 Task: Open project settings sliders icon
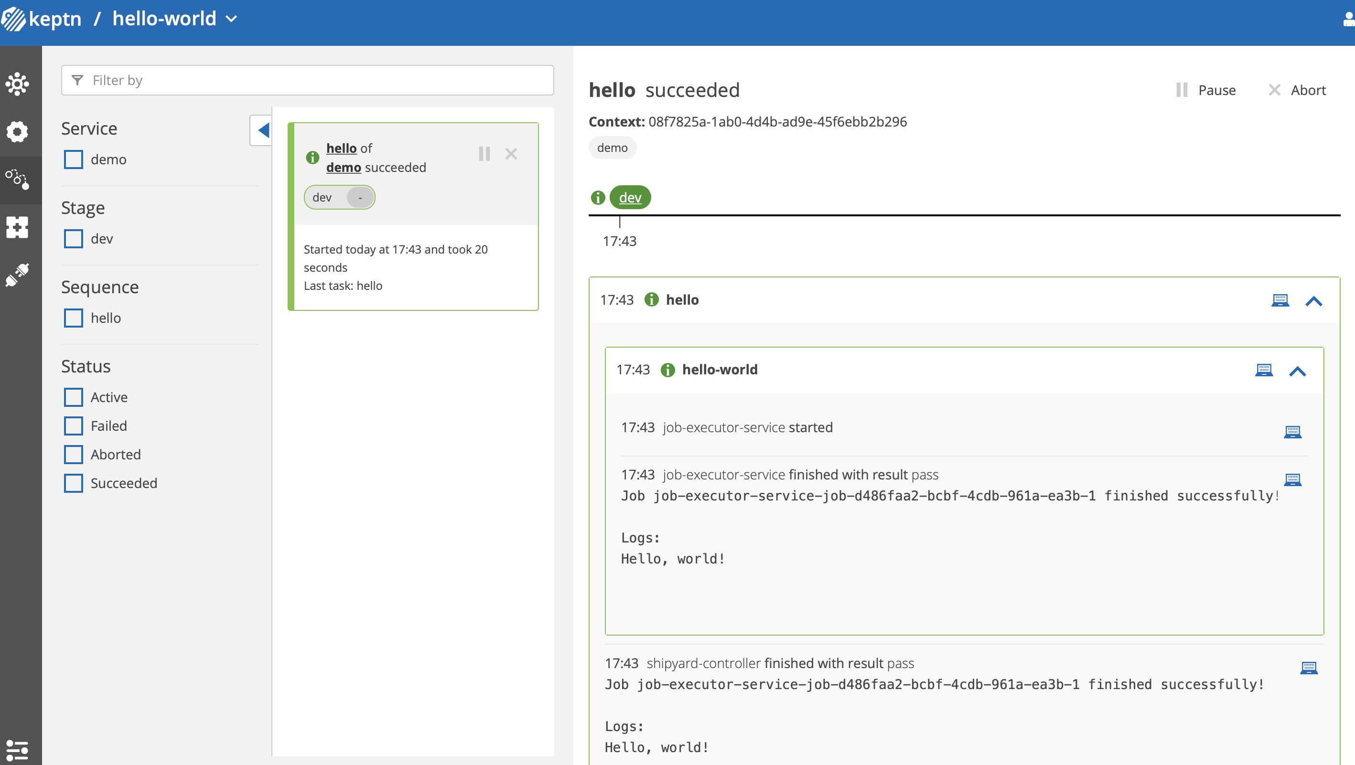tap(17, 749)
